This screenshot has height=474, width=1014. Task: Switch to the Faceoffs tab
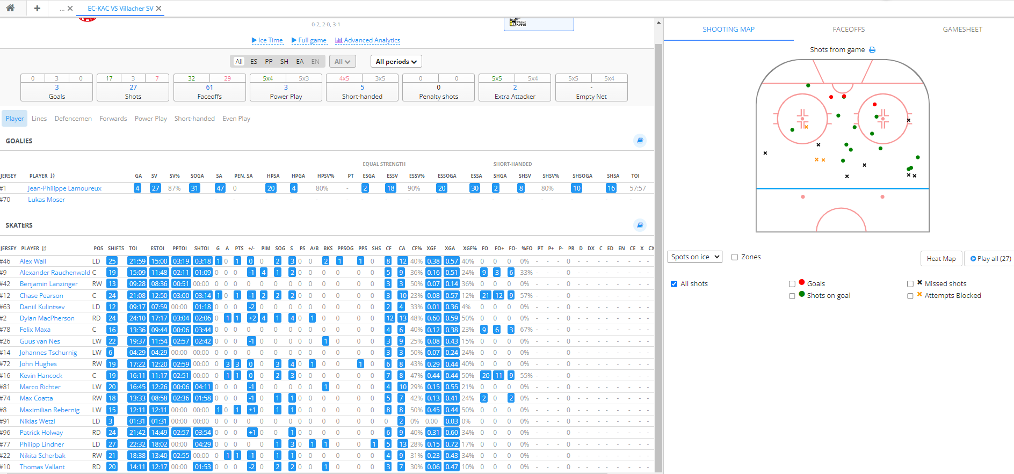coord(849,30)
